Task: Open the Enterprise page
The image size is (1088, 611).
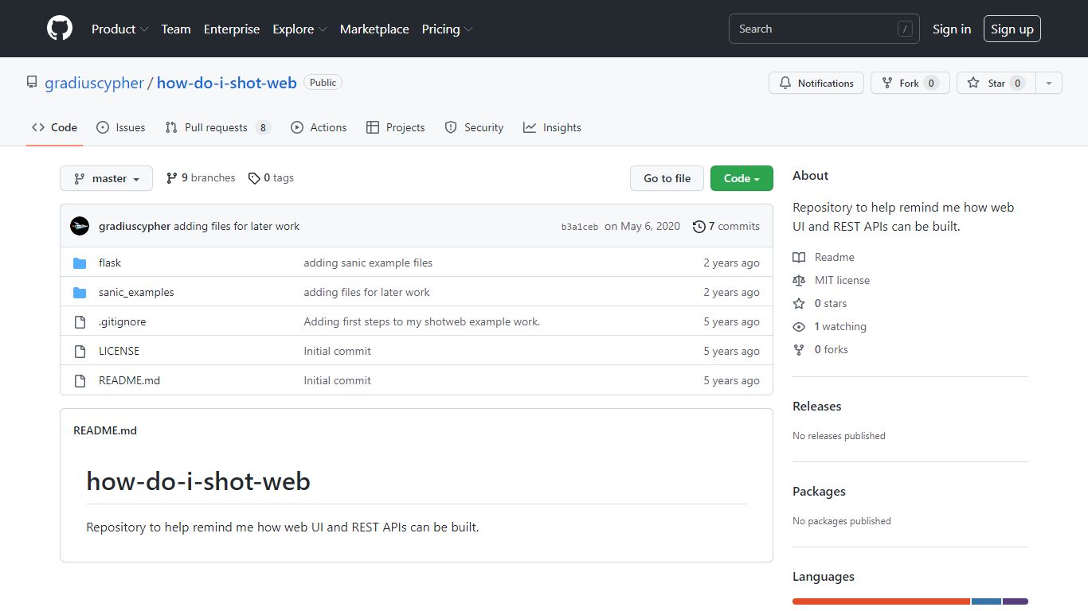Action: (x=232, y=29)
